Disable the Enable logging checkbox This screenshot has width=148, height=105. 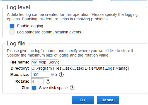point(12,26)
